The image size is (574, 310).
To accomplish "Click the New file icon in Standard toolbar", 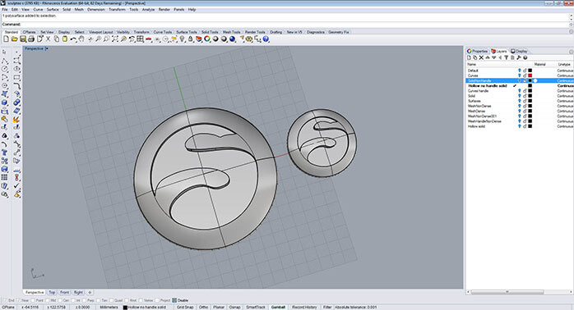I will [x=6, y=39].
